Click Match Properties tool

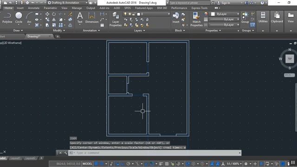(196, 19)
